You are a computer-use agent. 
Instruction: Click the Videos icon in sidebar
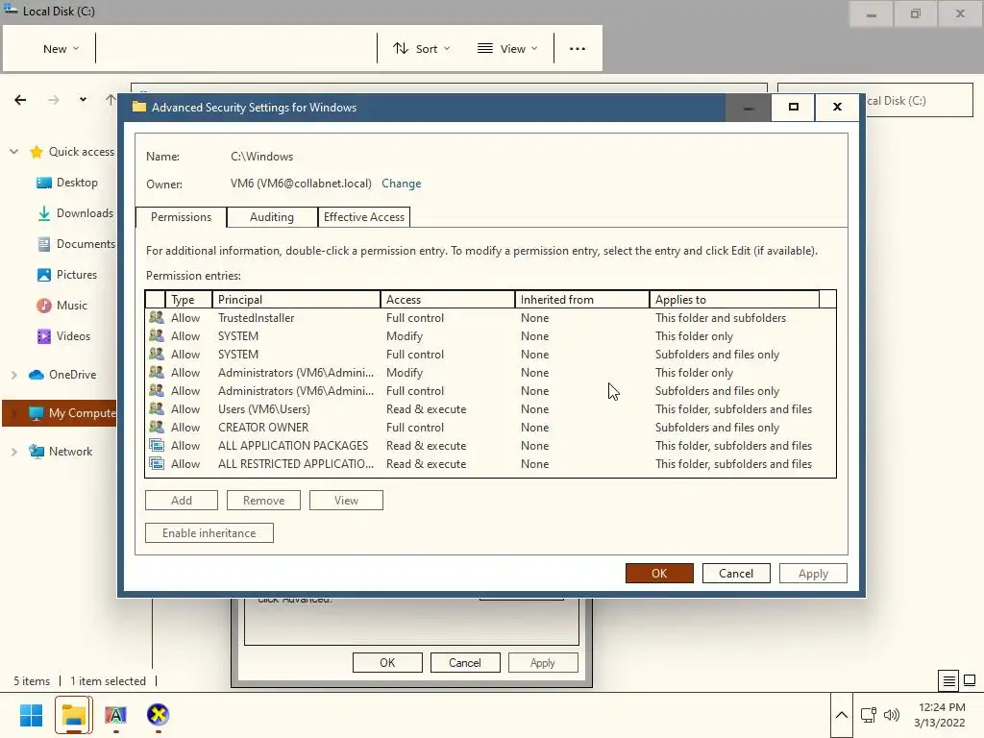click(x=44, y=336)
